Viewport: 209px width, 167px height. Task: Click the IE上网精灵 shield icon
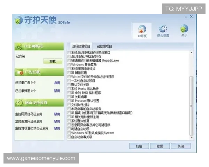19,46
